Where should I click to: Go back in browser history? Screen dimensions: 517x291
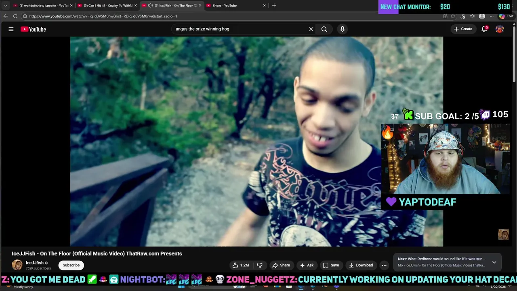(x=5, y=16)
